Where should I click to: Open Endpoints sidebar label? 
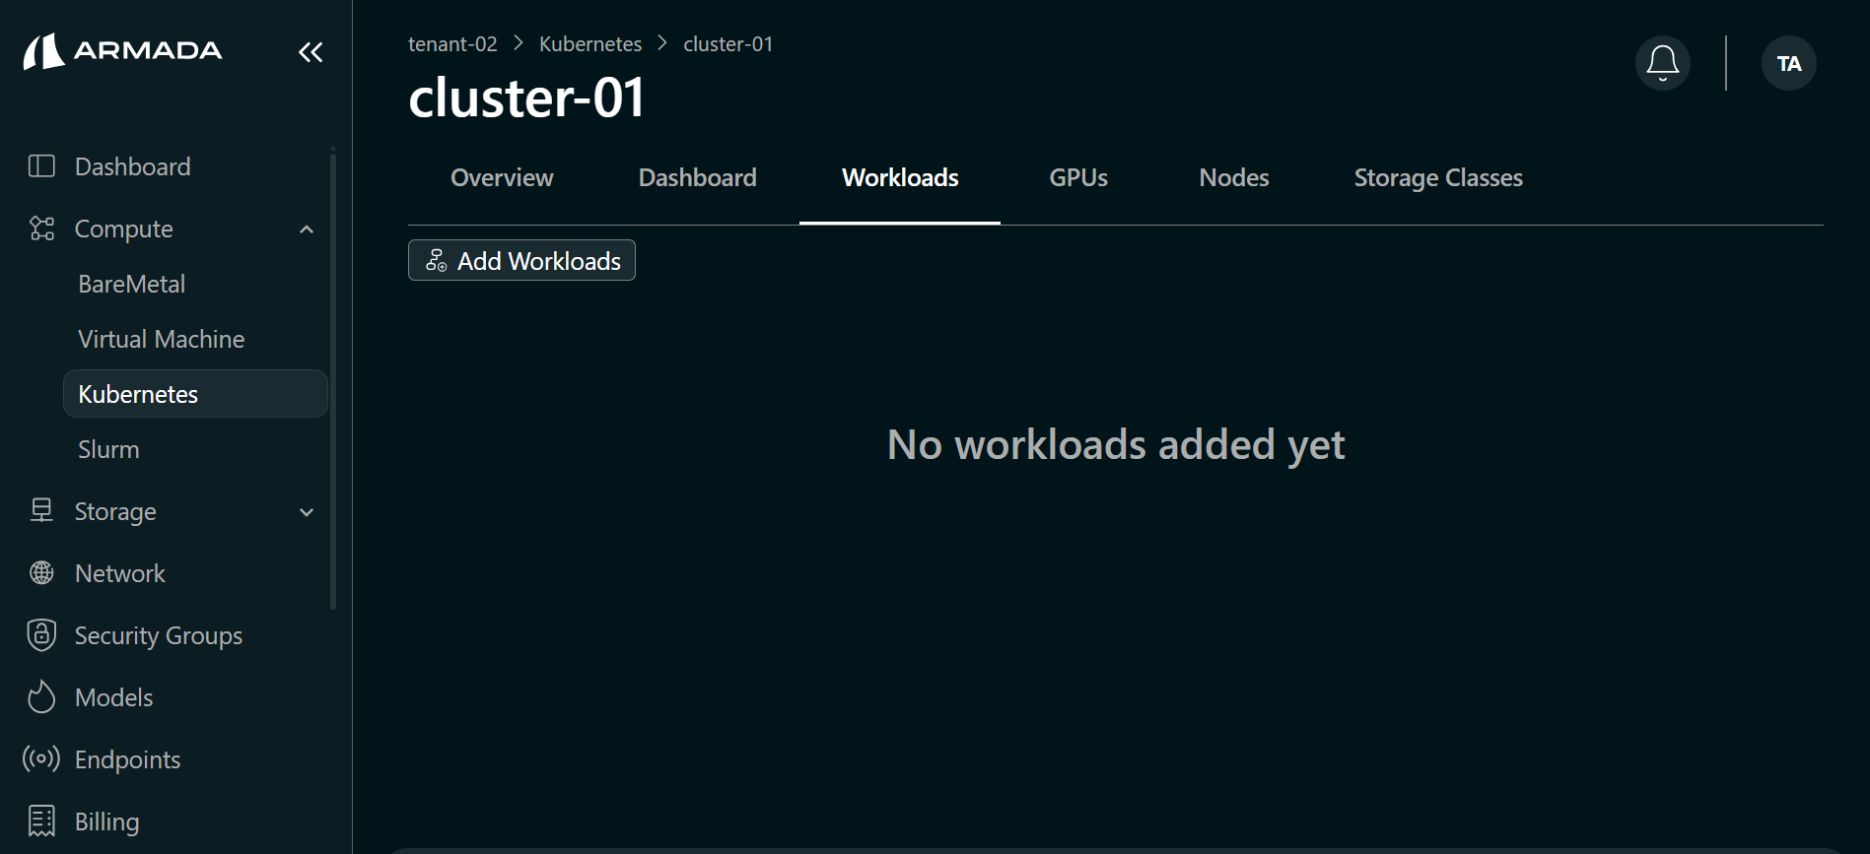point(128,759)
